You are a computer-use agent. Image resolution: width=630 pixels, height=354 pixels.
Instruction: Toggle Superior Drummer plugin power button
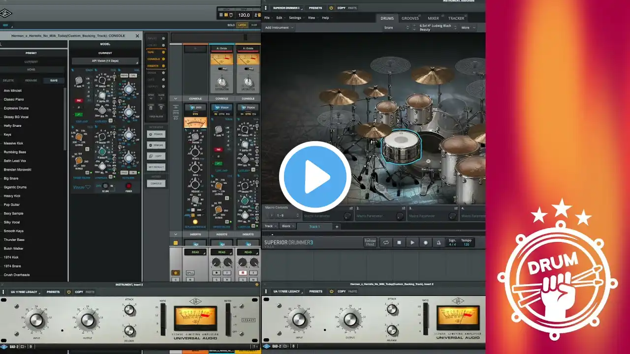[x=331, y=8]
